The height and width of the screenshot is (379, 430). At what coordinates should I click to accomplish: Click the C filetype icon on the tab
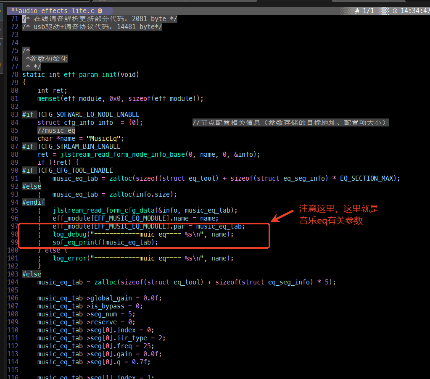point(100,11)
